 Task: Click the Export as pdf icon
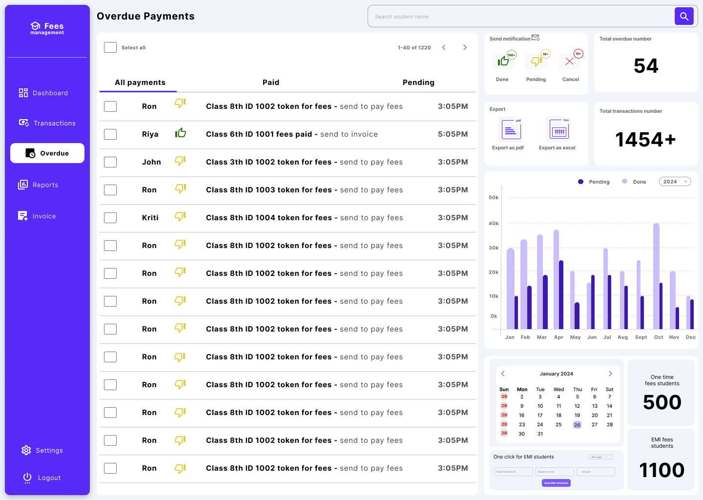511,130
